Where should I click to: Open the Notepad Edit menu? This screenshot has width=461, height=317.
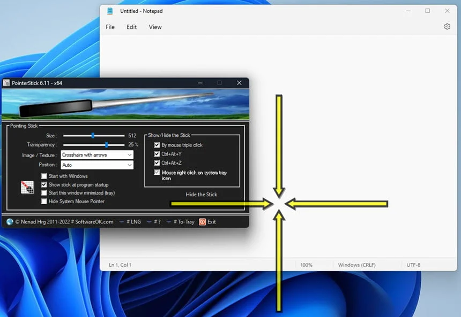pos(131,27)
